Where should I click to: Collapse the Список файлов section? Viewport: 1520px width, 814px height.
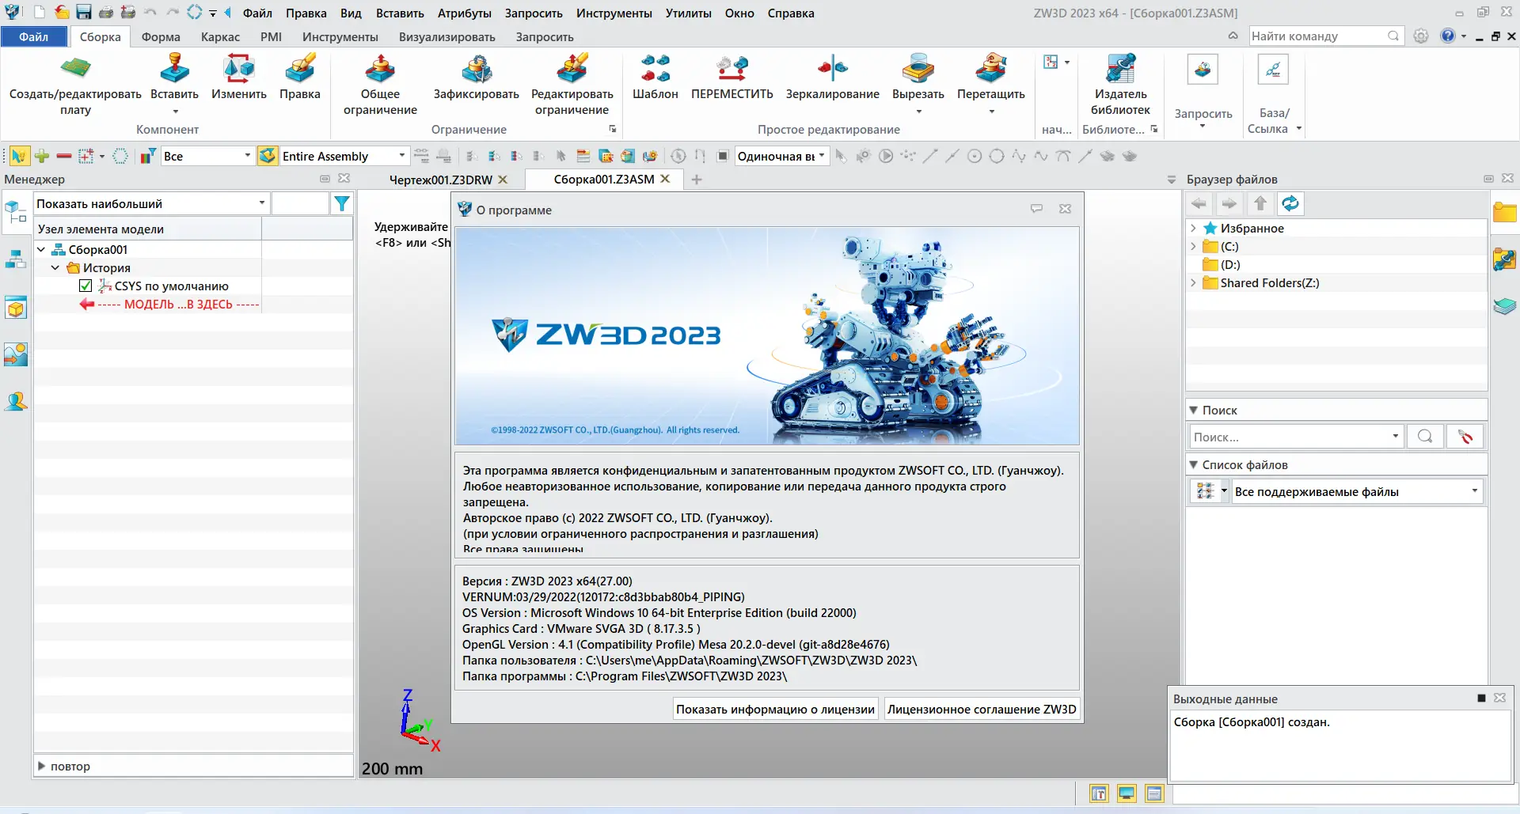click(1194, 464)
